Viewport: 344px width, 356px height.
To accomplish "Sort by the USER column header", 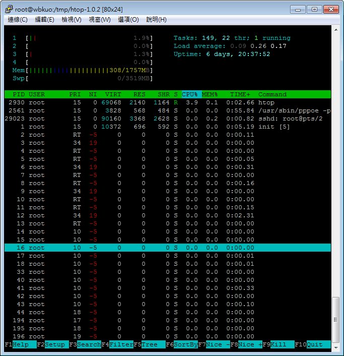I will [37, 94].
